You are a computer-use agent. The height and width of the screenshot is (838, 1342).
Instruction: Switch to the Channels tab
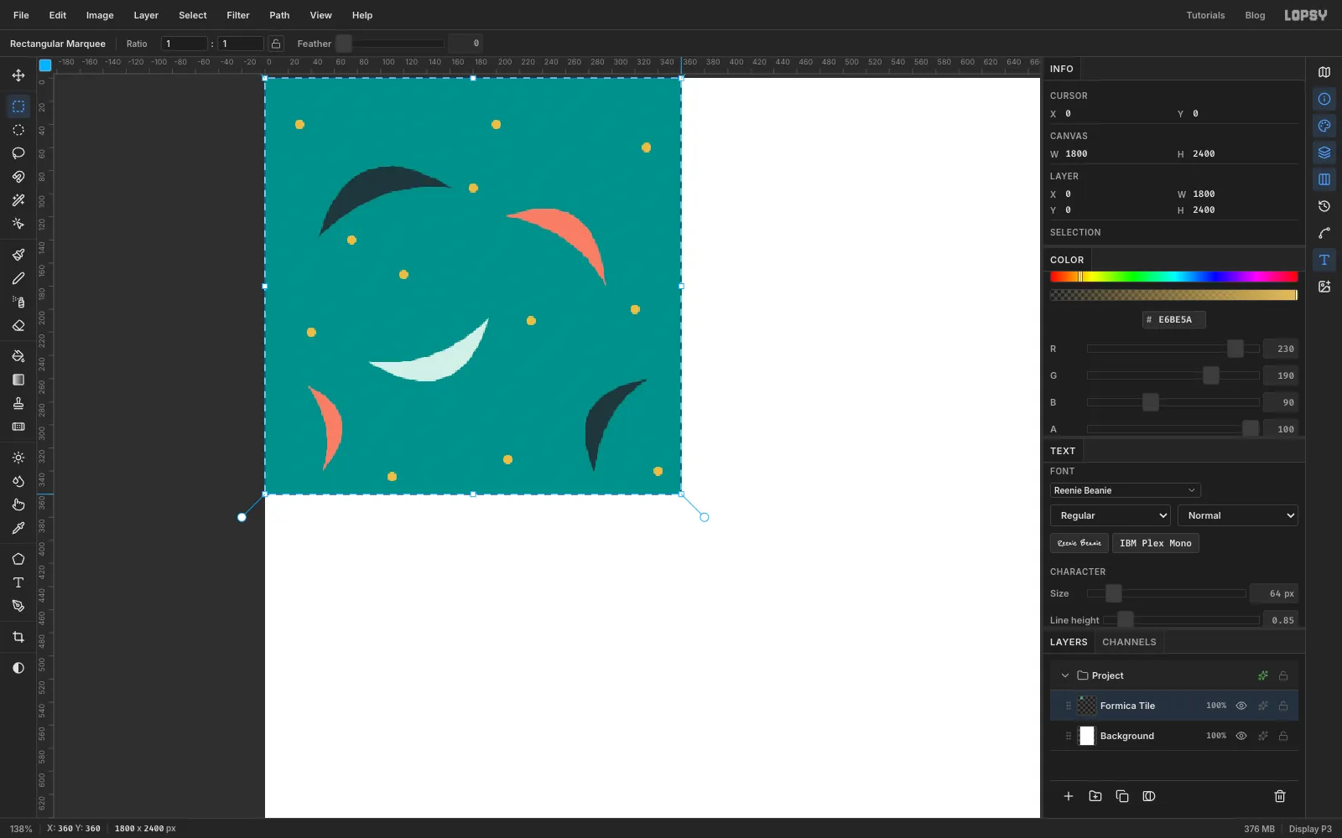1129,642
